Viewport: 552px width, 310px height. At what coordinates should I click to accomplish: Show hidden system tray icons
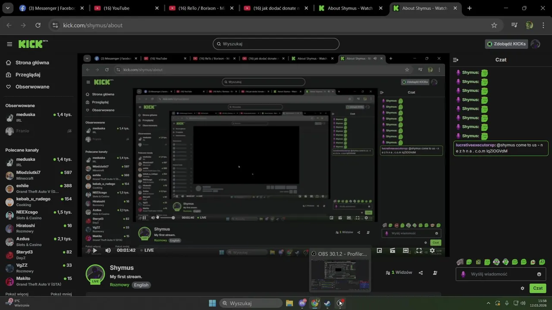pyautogui.click(x=488, y=303)
